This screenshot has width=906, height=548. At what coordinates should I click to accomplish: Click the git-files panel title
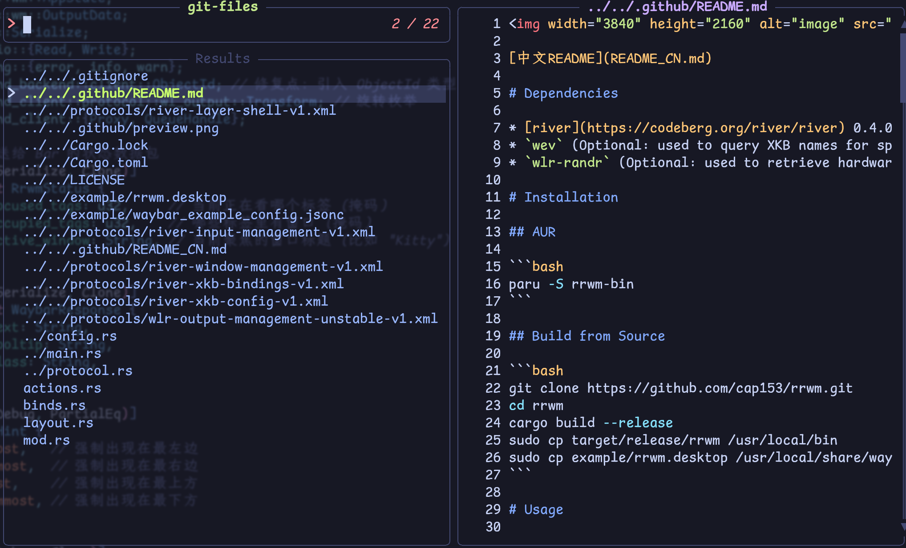222,7
